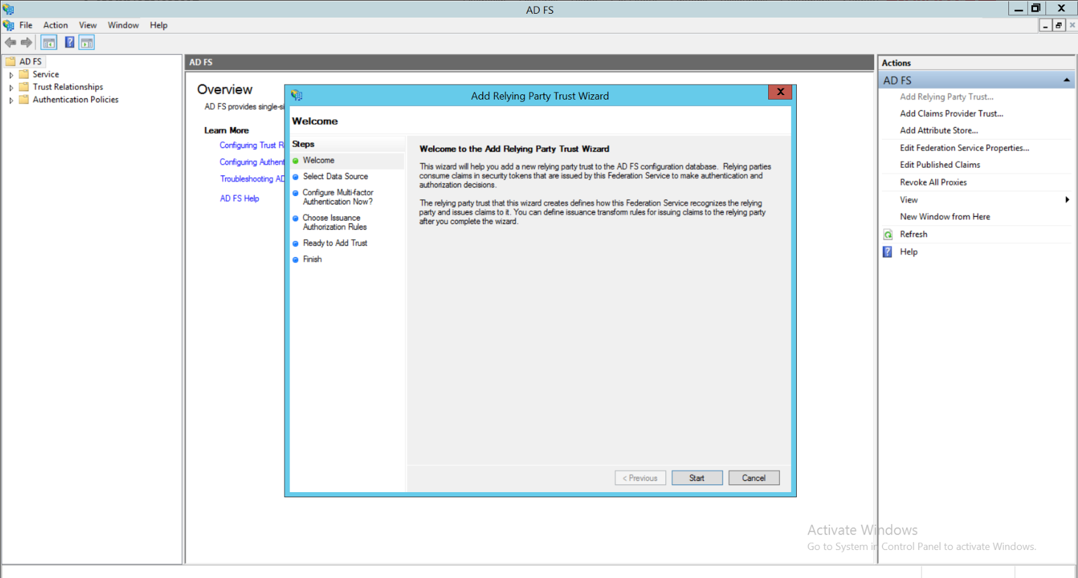Image resolution: width=1078 pixels, height=578 pixels.
Task: Click the Back arrow toolbar icon
Action: (10, 43)
